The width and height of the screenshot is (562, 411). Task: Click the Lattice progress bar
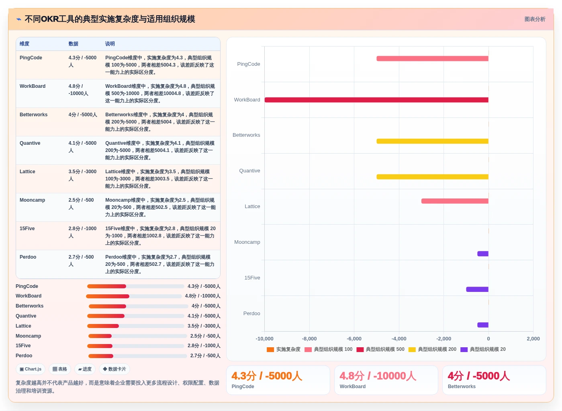[x=136, y=326]
